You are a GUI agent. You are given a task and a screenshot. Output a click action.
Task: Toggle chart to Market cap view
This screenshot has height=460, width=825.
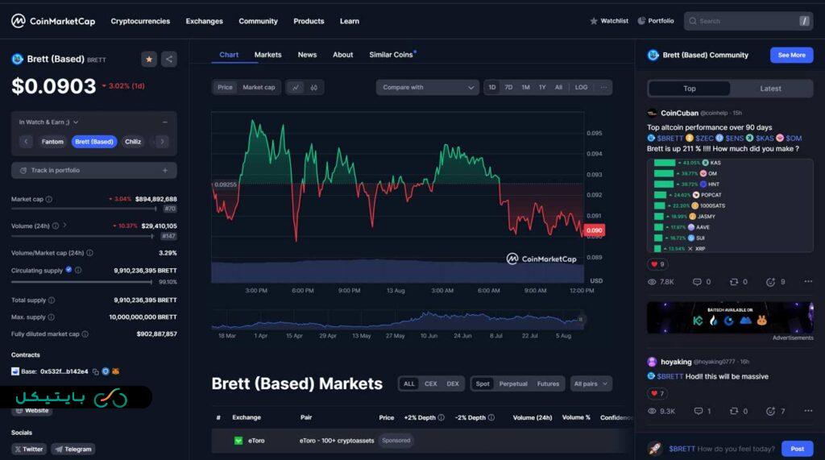(x=259, y=87)
